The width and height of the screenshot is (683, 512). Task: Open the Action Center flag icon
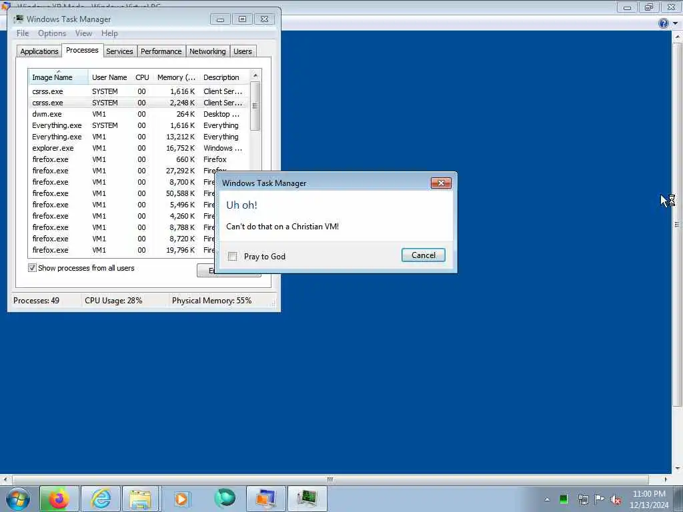[600, 499]
